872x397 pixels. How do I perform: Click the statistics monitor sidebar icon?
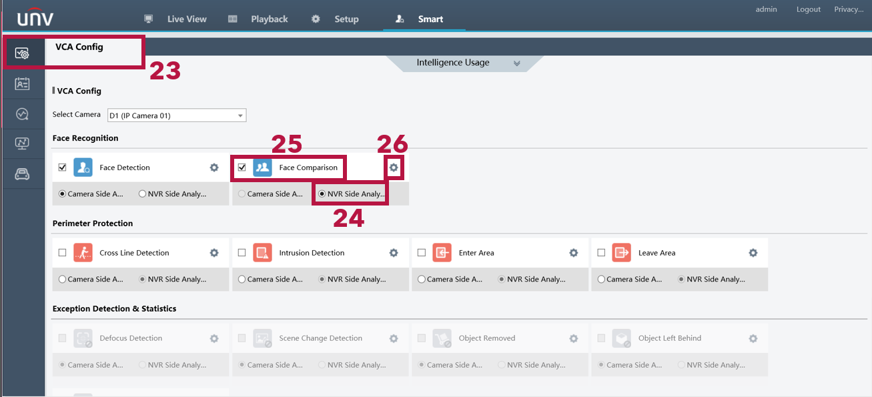coord(22,143)
